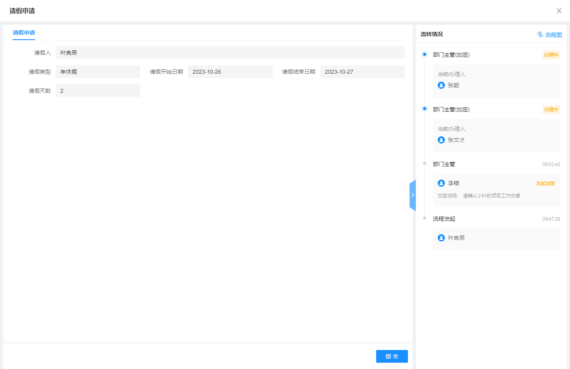
Task: Open the 请假类型 field showing 年休假
Action: (98, 72)
